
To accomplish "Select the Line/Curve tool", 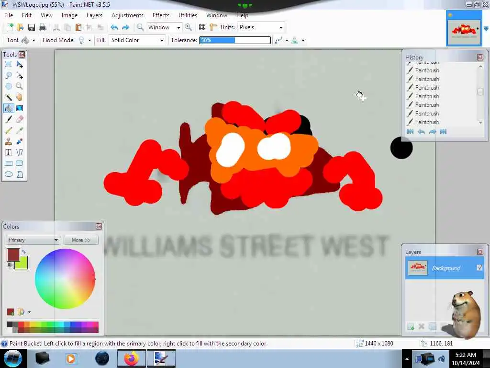I will (19, 152).
